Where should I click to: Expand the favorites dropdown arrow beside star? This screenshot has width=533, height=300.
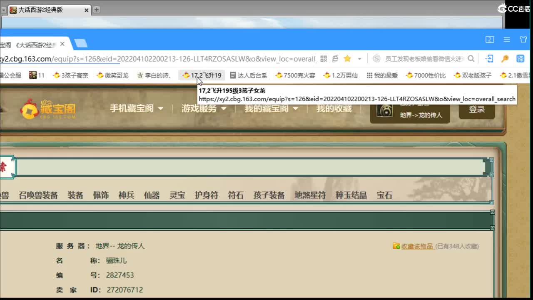pyautogui.click(x=359, y=59)
